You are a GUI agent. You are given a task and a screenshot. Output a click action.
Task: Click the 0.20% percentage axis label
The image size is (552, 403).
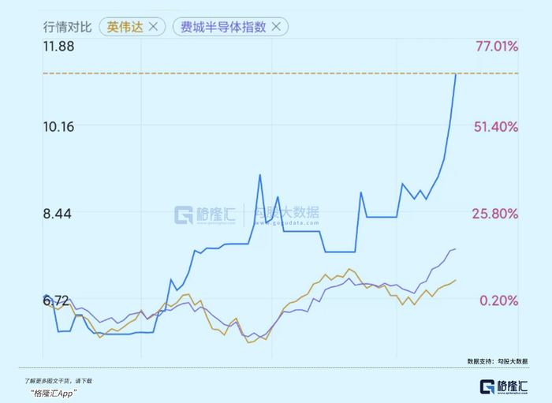click(x=499, y=300)
